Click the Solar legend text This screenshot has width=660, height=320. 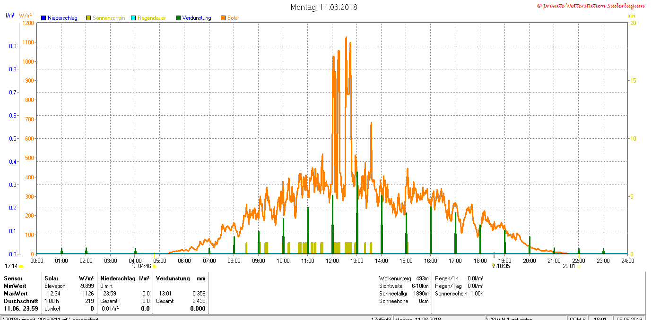pos(233,18)
